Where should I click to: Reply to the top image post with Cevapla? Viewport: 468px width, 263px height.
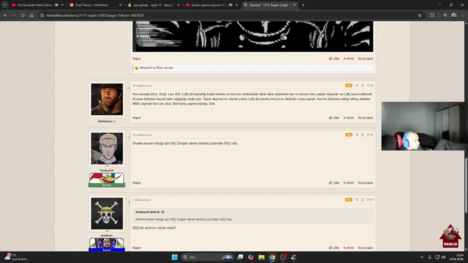click(x=366, y=58)
